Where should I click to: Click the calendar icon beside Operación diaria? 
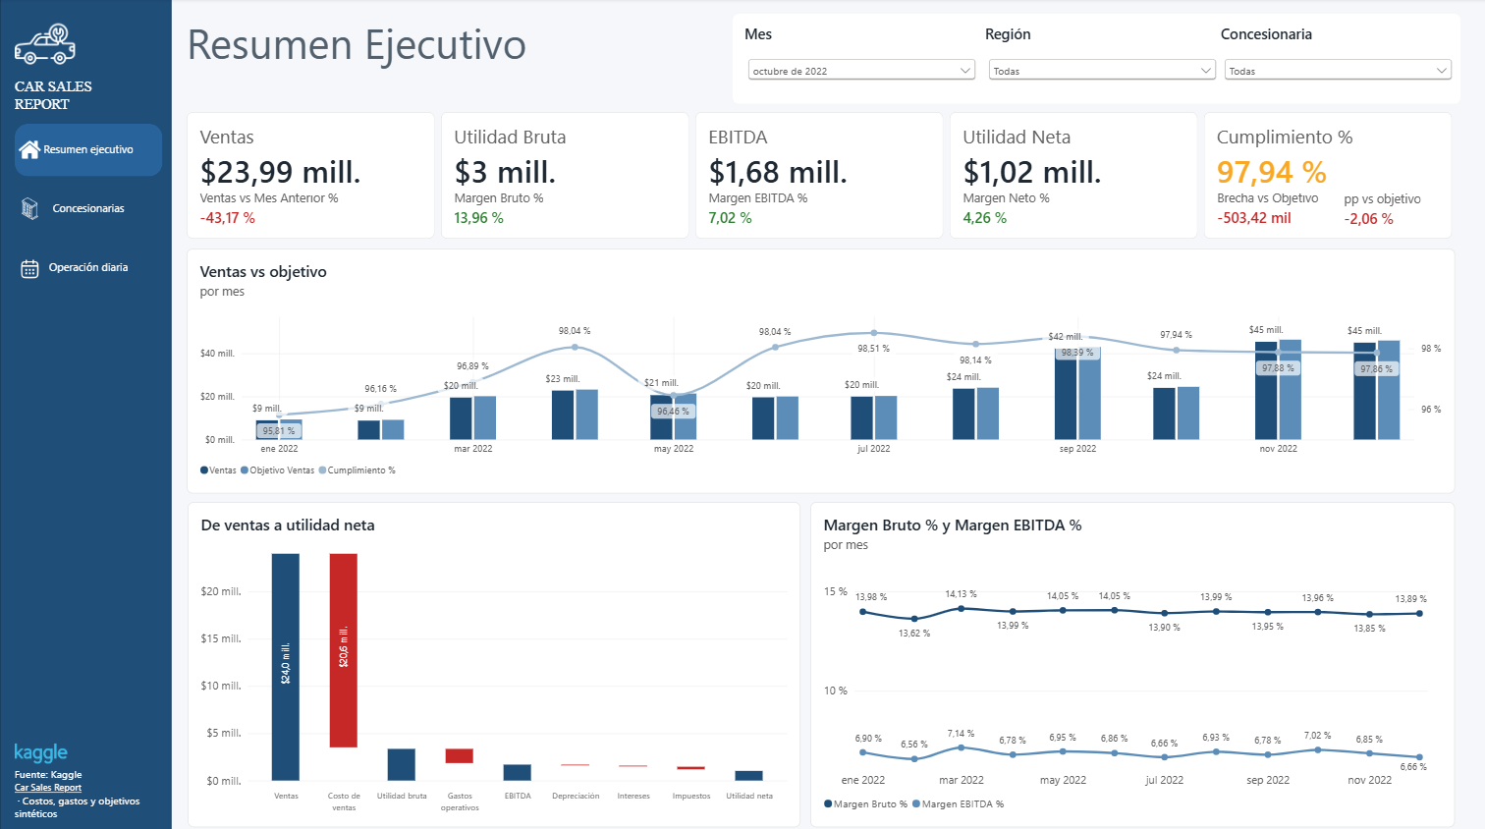pyautogui.click(x=29, y=268)
